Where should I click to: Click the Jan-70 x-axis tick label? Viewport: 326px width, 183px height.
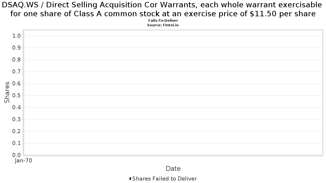[x=23, y=161]
